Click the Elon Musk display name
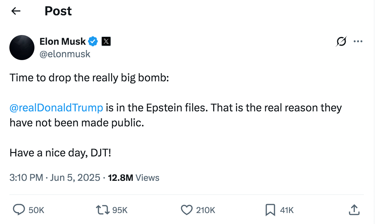382x224 pixels. (63, 41)
